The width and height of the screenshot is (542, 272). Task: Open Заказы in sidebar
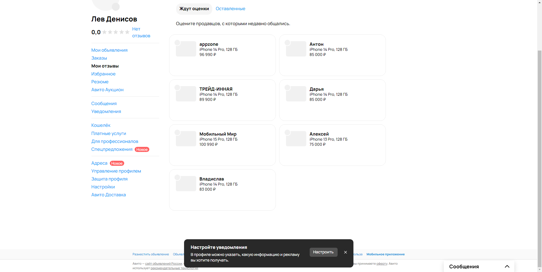pyautogui.click(x=99, y=58)
